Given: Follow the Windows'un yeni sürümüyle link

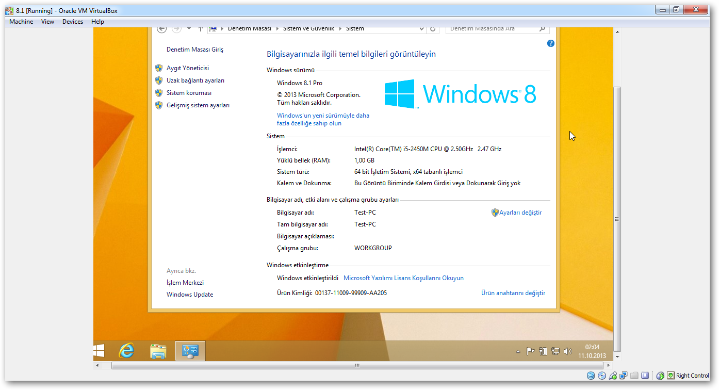Looking at the screenshot, I should tap(323, 120).
